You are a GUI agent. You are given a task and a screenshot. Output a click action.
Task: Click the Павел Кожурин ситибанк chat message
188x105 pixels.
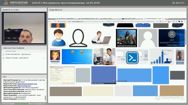tap(14, 99)
